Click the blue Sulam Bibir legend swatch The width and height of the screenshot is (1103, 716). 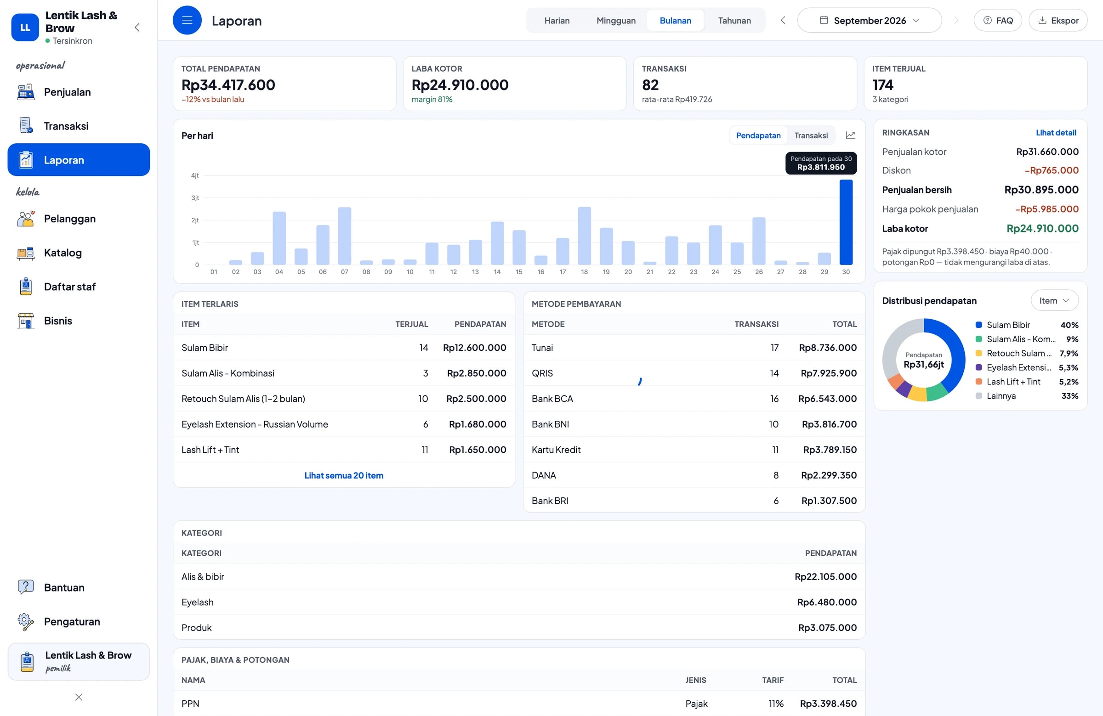pos(978,325)
